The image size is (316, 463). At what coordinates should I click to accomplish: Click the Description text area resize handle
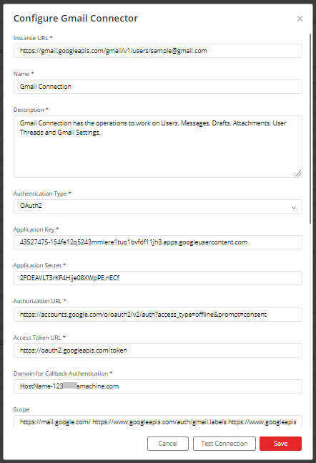(298, 173)
